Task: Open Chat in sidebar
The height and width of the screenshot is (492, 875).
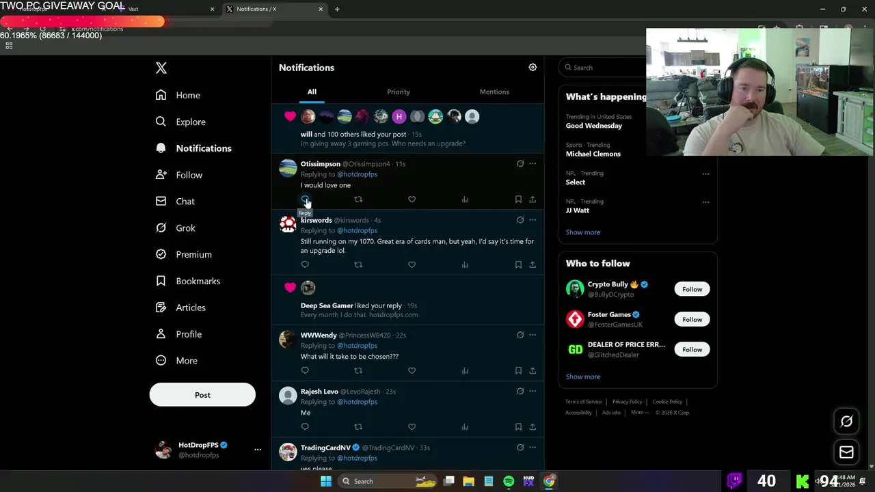Action: click(x=175, y=202)
